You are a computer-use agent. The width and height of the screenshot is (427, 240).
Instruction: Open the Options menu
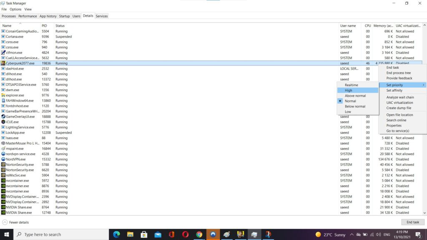15,9
